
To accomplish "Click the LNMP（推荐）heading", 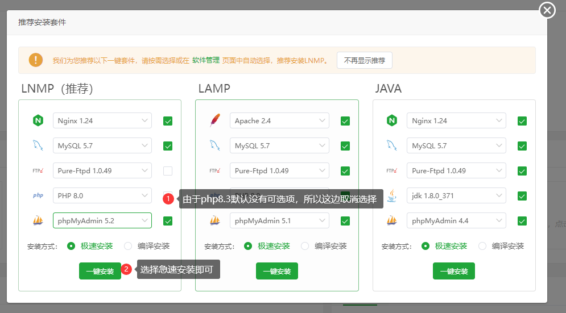I will point(57,89).
